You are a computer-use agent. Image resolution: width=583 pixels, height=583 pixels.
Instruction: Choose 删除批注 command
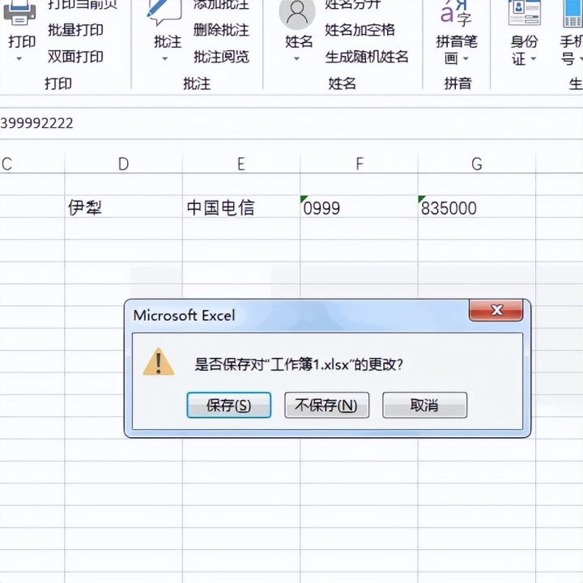[221, 30]
